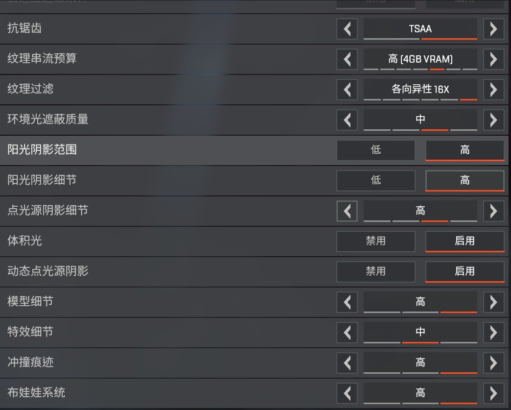Click the left arrow for 布娃娃系统
The width and height of the screenshot is (511, 410).
pyautogui.click(x=347, y=393)
